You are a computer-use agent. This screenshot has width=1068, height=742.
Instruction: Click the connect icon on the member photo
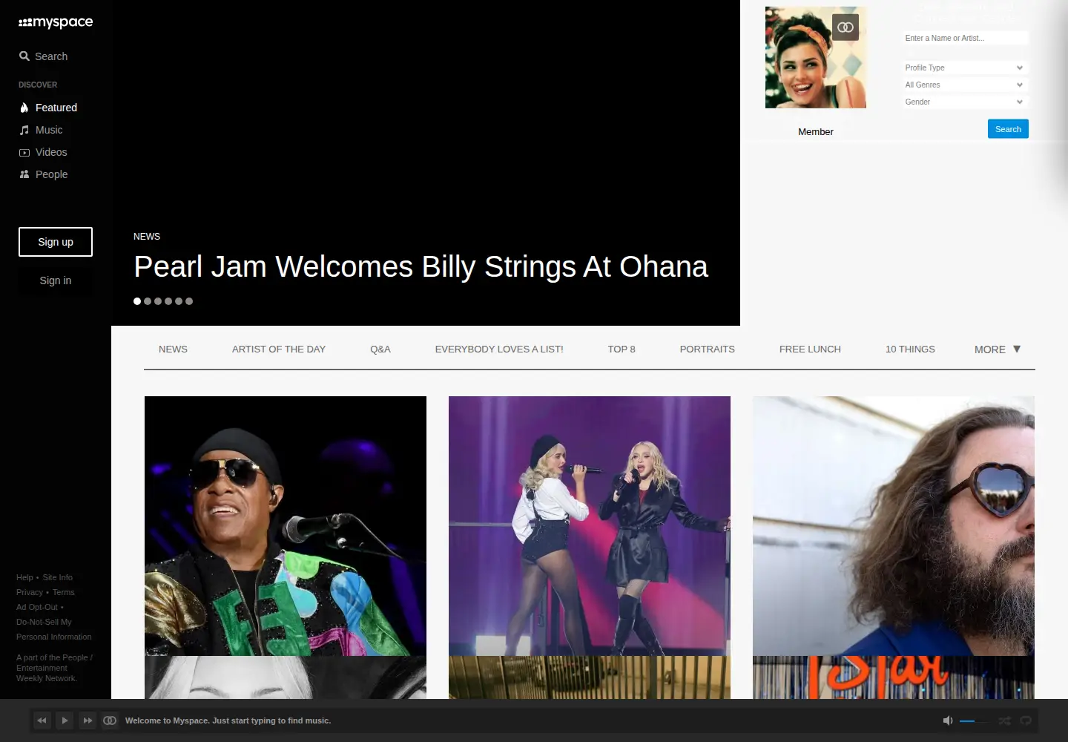point(845,27)
